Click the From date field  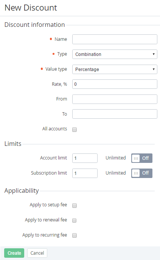pyautogui.click(x=115, y=99)
